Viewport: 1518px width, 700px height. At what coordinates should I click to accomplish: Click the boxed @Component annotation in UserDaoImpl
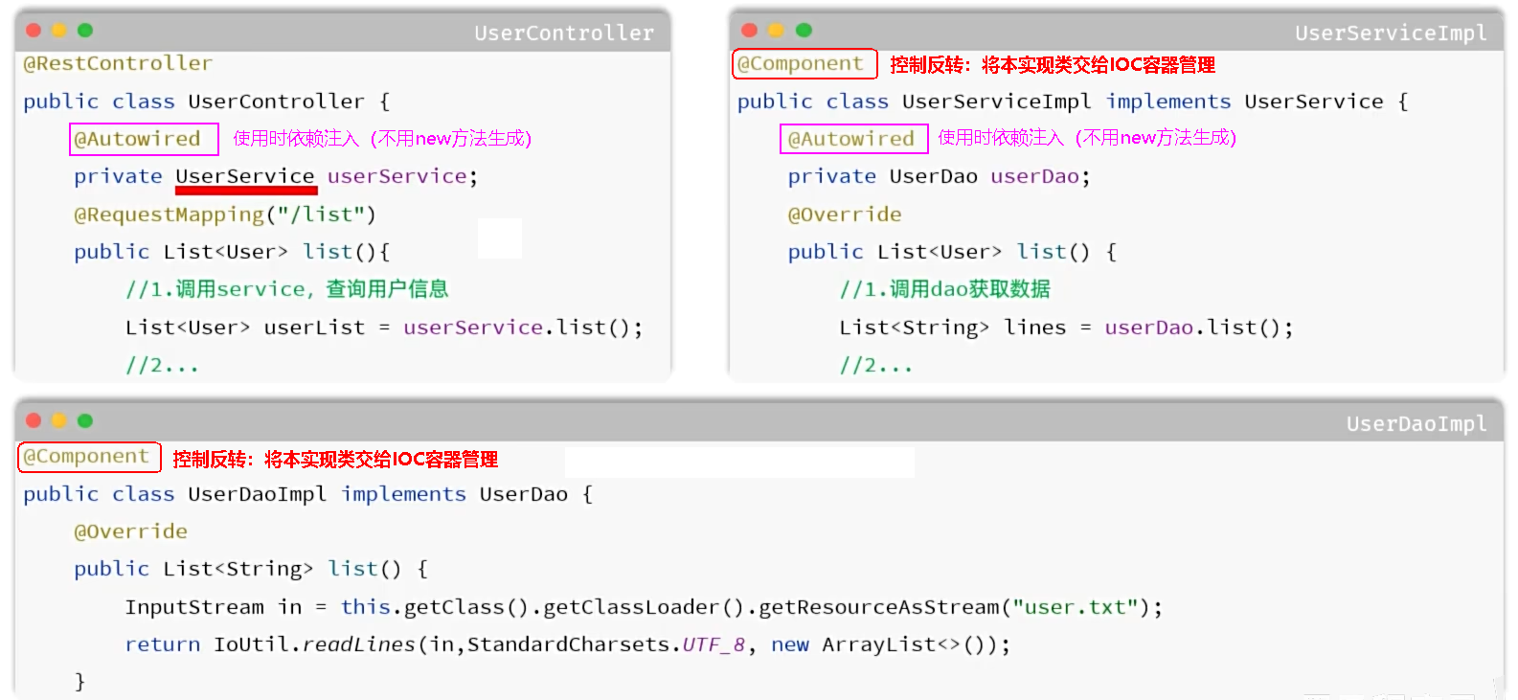click(x=88, y=457)
